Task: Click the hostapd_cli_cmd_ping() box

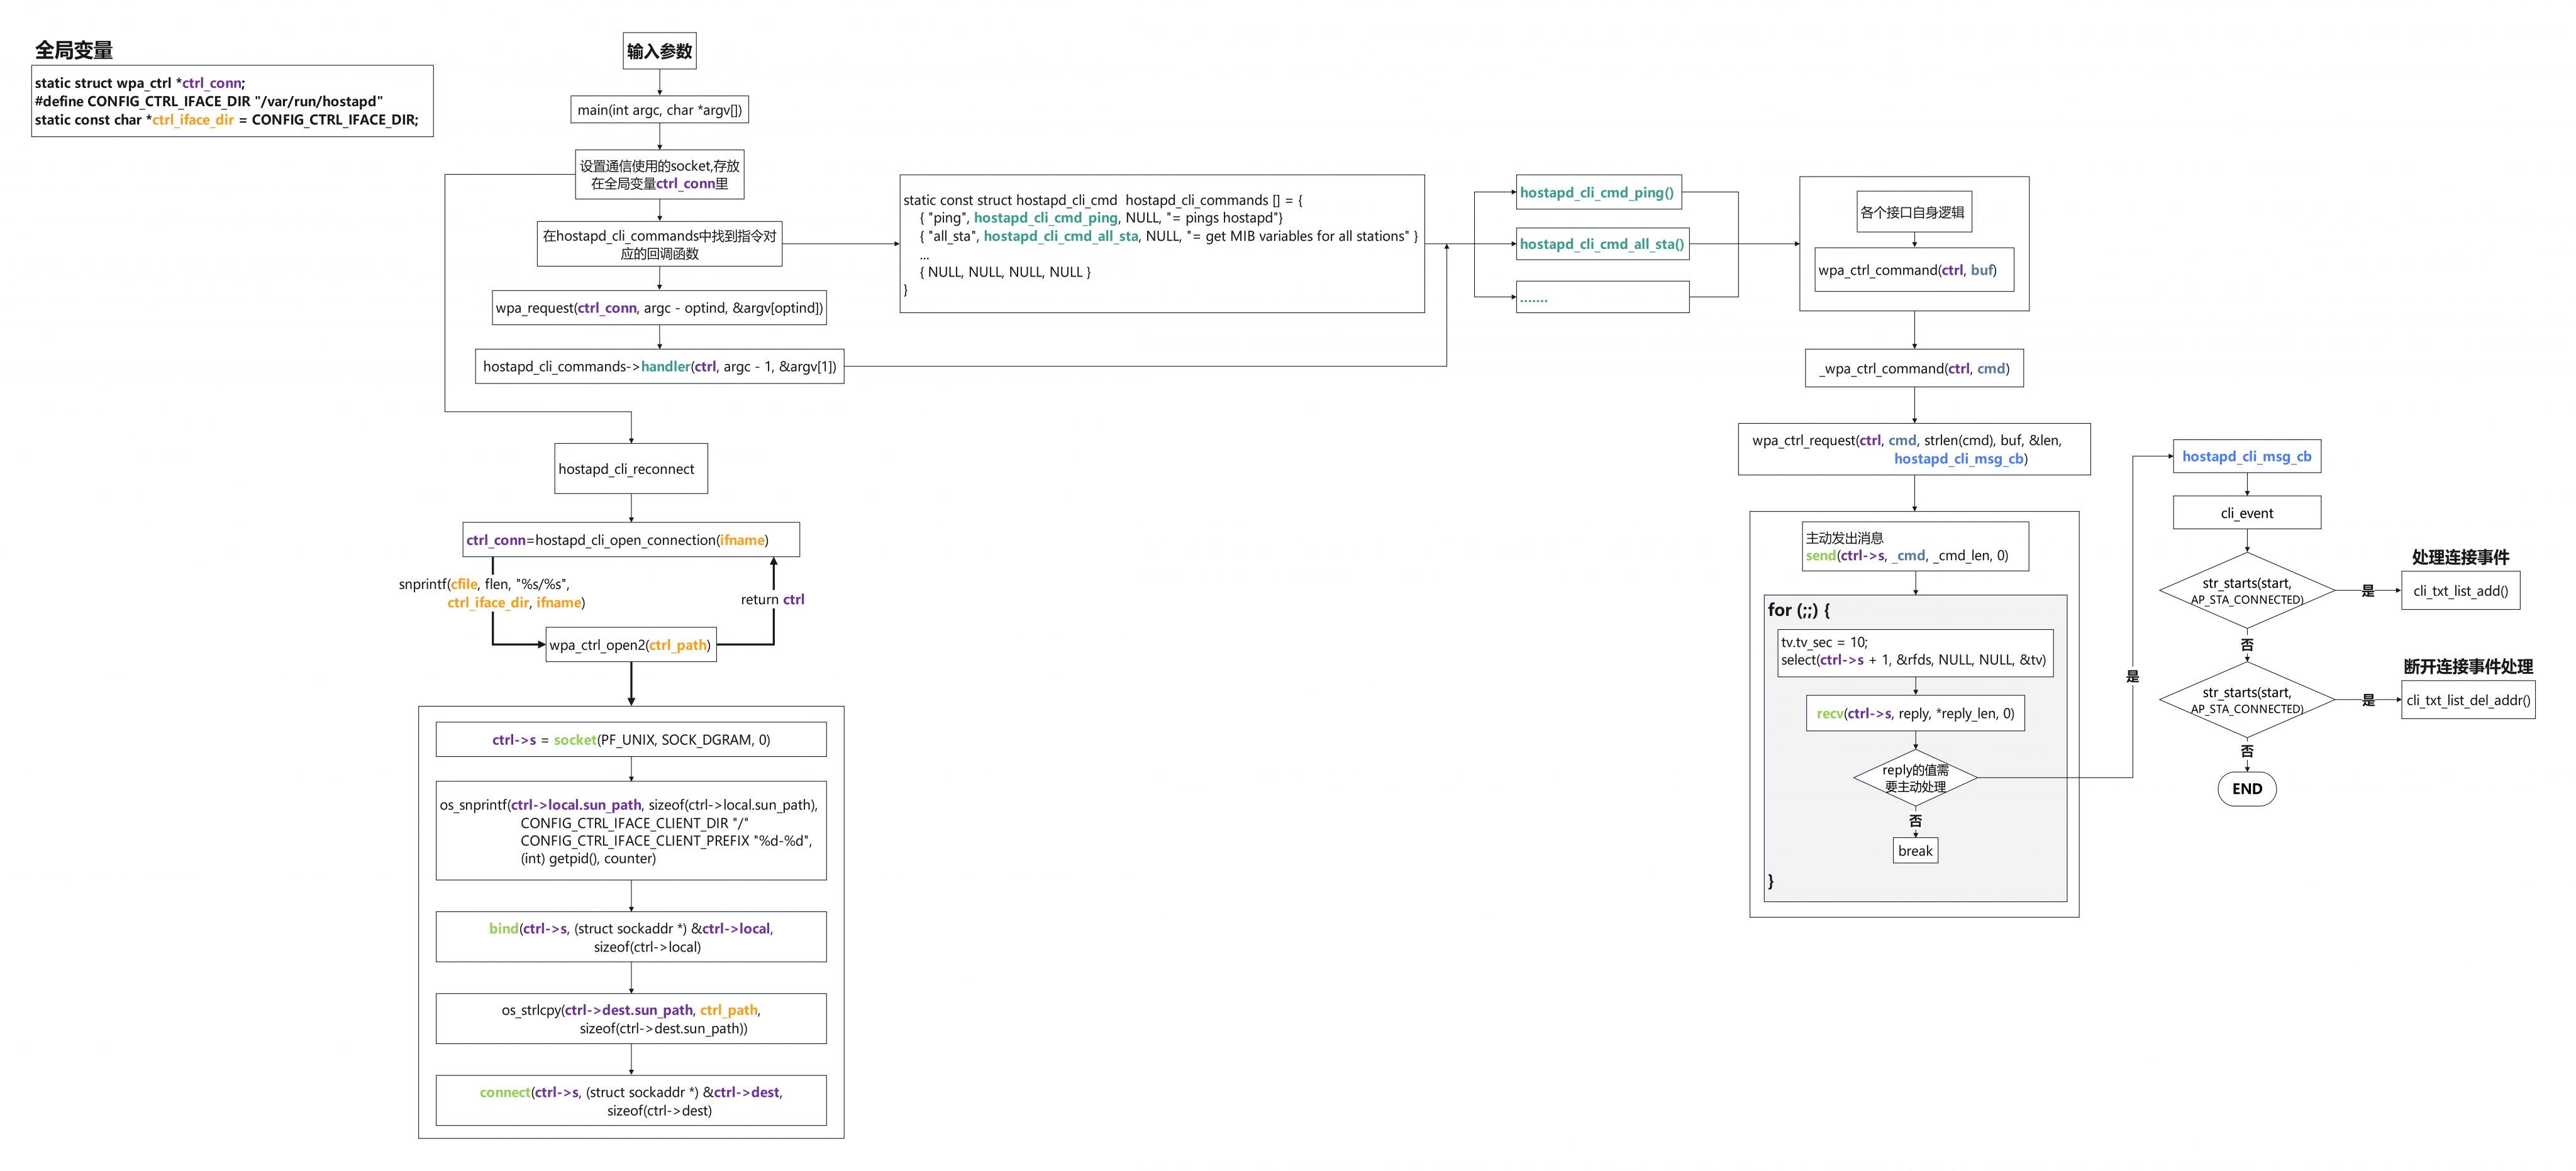Action: [x=1597, y=193]
